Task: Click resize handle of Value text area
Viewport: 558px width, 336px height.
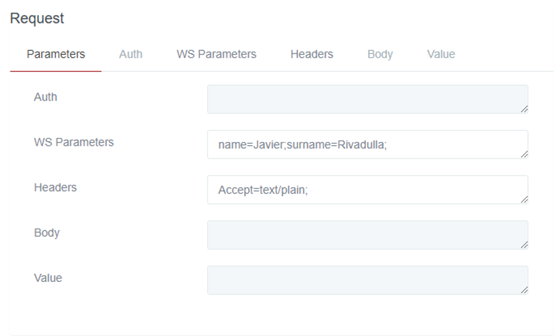Action: (524, 290)
